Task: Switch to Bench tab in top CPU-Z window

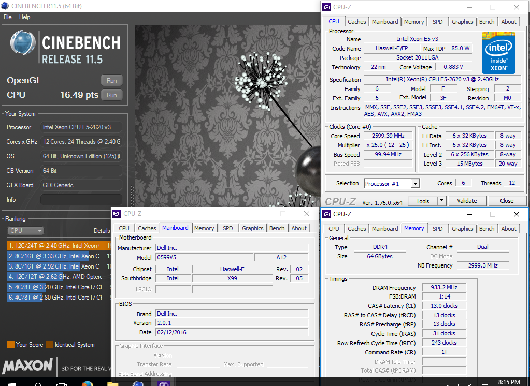Action: (x=486, y=22)
